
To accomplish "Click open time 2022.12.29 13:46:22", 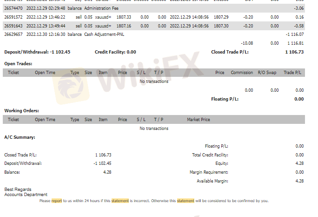I will (x=46, y=17).
